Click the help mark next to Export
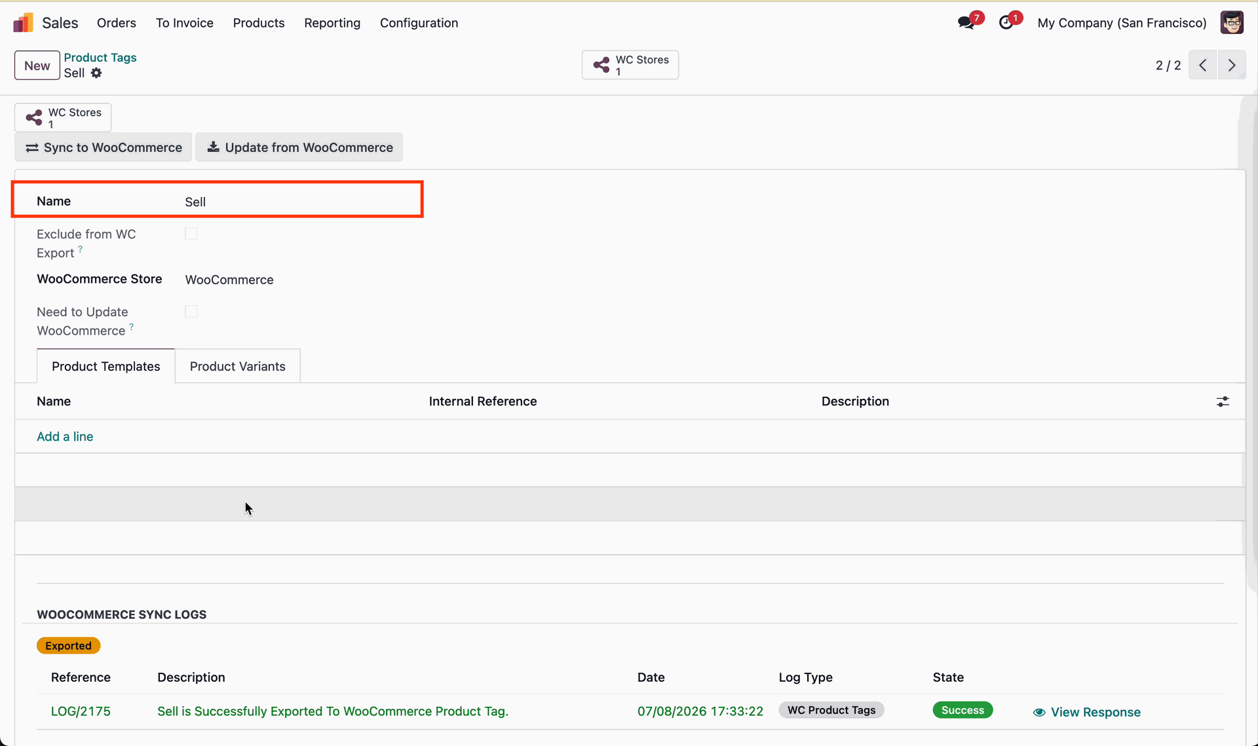 point(80,250)
